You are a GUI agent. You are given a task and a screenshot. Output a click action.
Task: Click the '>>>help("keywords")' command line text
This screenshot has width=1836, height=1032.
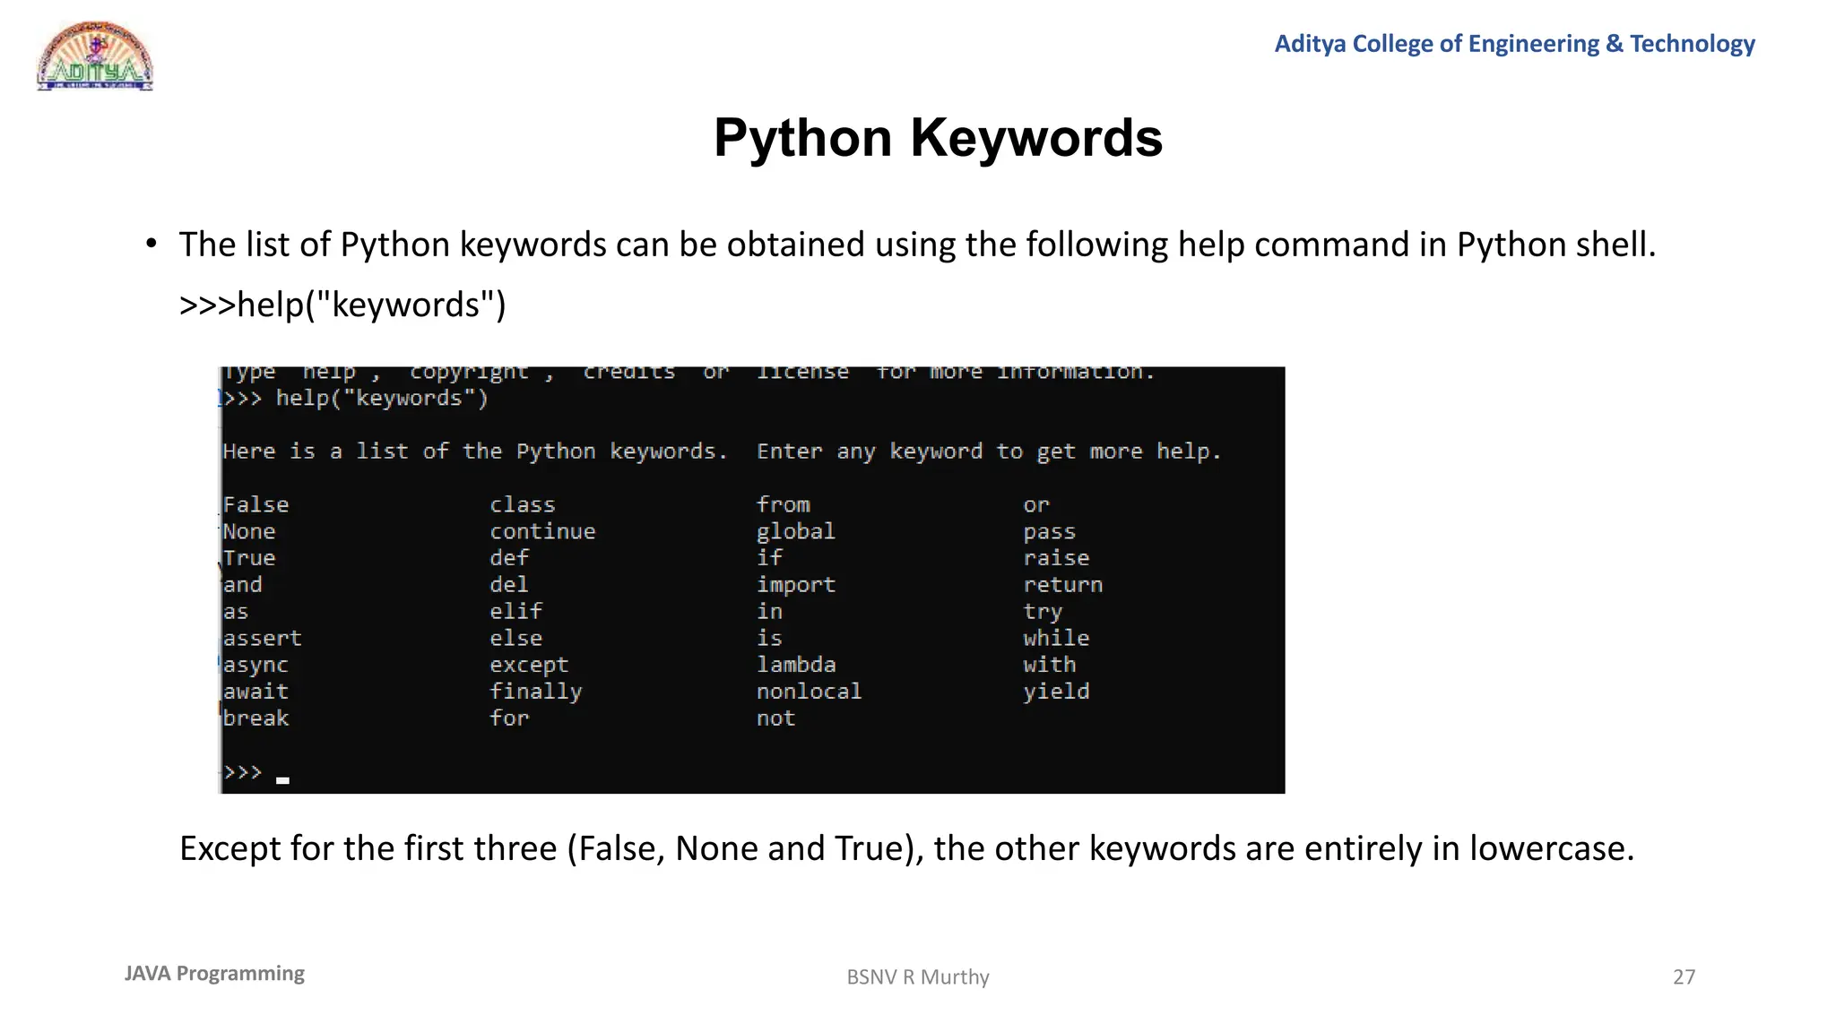(342, 305)
